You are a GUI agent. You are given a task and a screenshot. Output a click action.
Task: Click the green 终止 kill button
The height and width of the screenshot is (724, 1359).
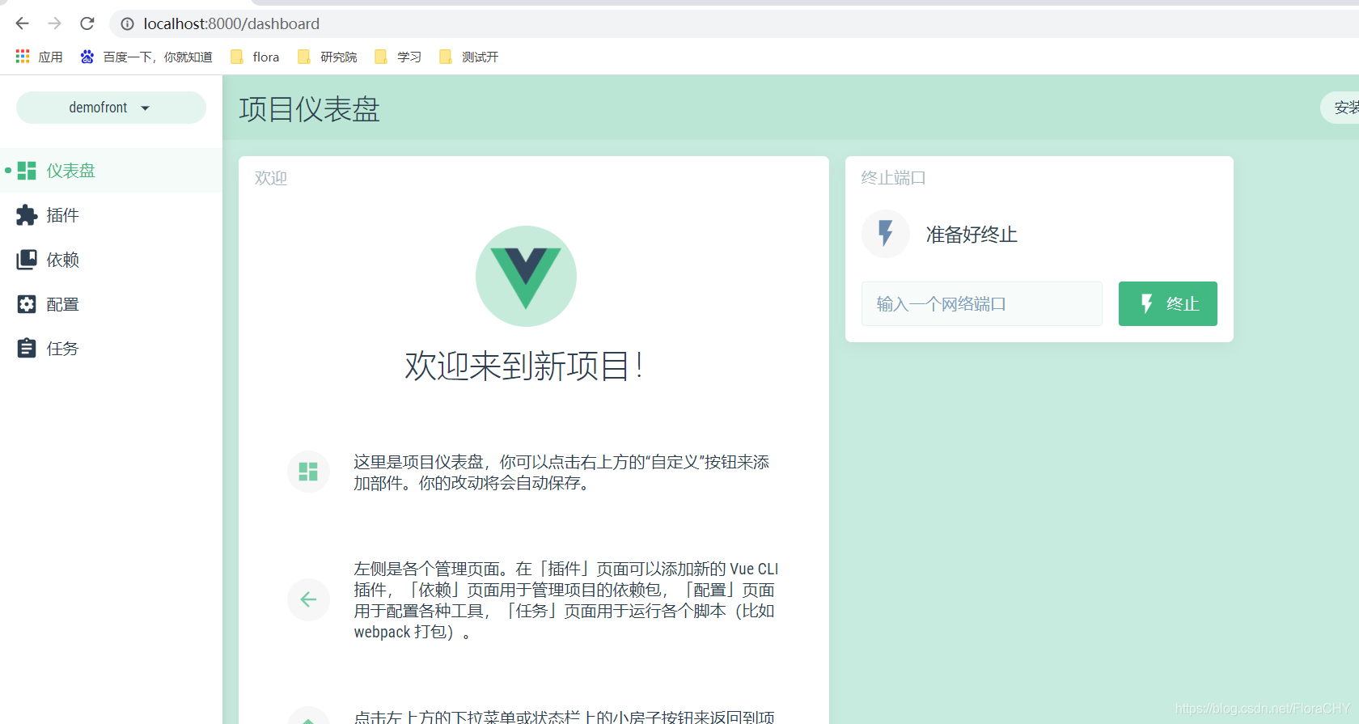point(1167,304)
